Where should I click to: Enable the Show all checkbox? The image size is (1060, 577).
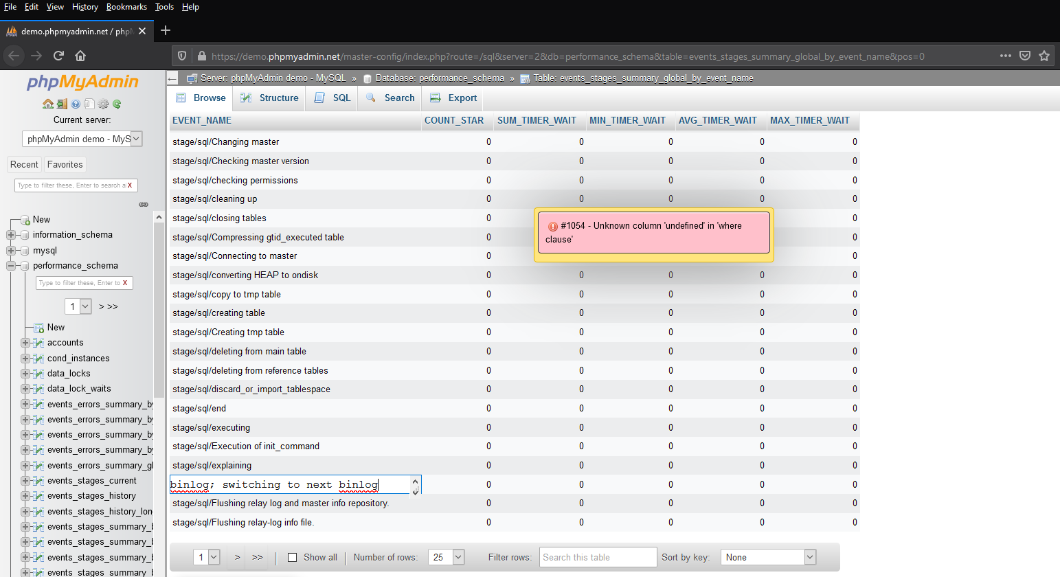click(x=291, y=557)
